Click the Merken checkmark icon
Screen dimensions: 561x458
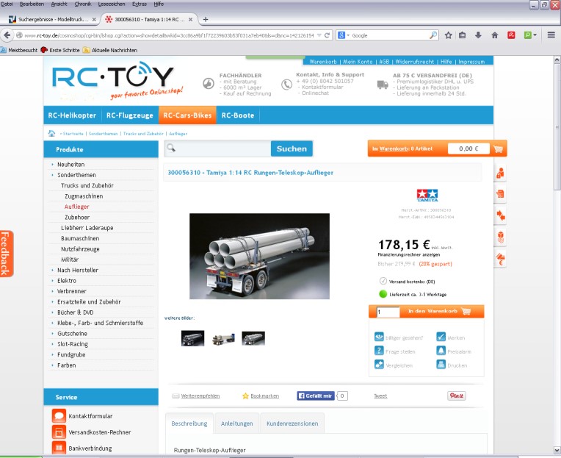click(441, 337)
